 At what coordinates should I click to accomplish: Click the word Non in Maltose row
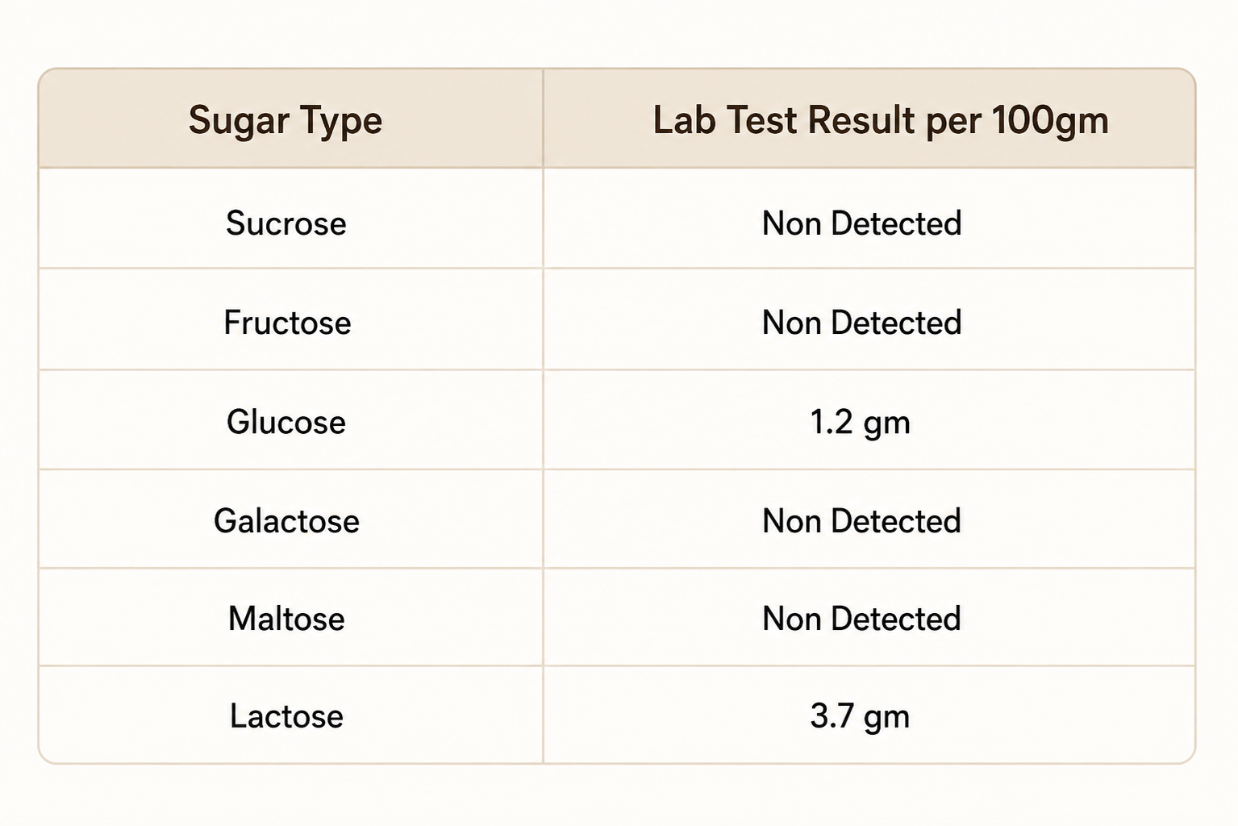point(792,619)
